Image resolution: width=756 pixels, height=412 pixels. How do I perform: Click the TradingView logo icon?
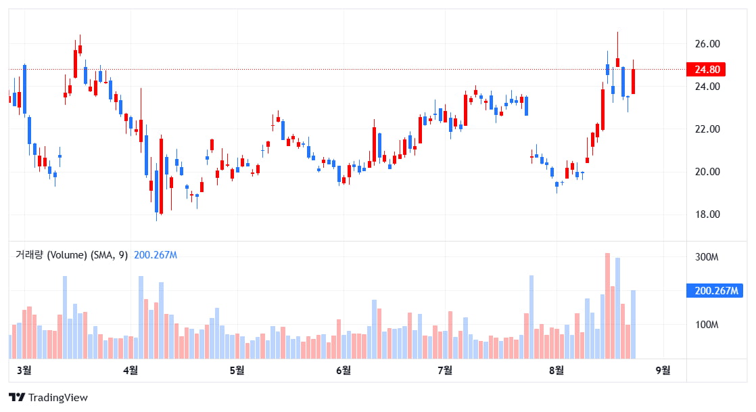pos(17,398)
